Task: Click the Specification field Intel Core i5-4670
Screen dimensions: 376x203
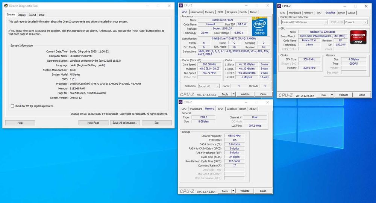Action: [234, 38]
